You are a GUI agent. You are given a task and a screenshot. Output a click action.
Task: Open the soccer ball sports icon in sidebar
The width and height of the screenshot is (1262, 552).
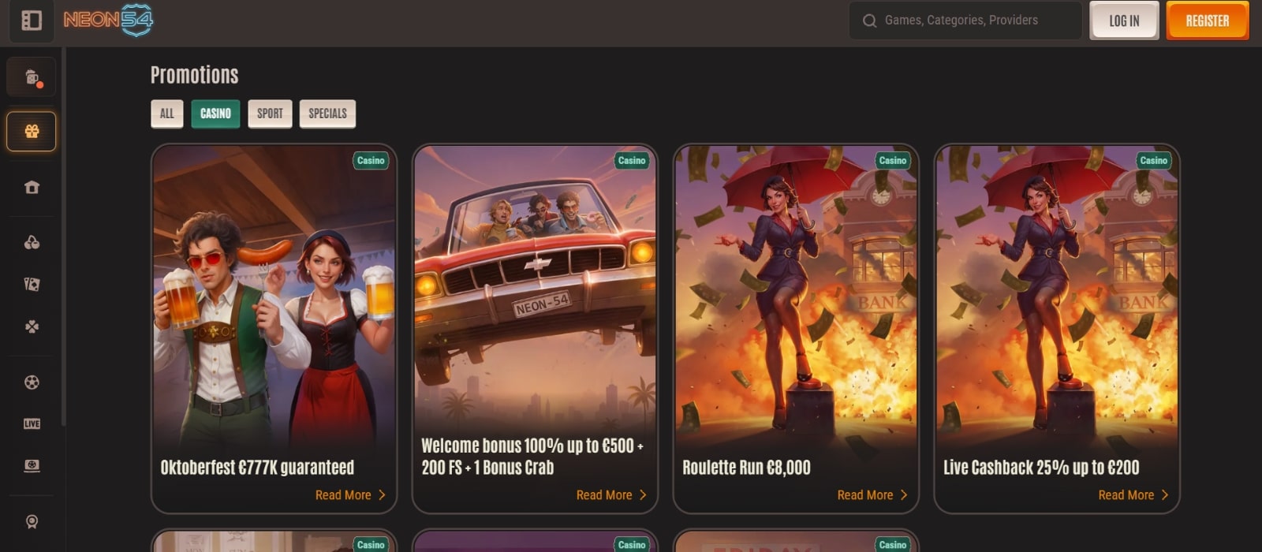pos(32,382)
